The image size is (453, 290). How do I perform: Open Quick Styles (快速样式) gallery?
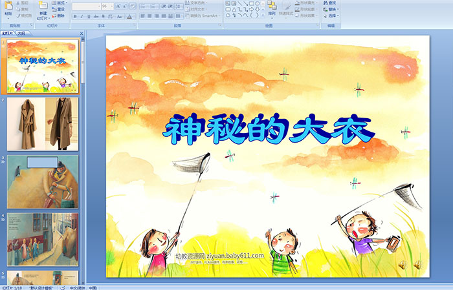click(286, 8)
